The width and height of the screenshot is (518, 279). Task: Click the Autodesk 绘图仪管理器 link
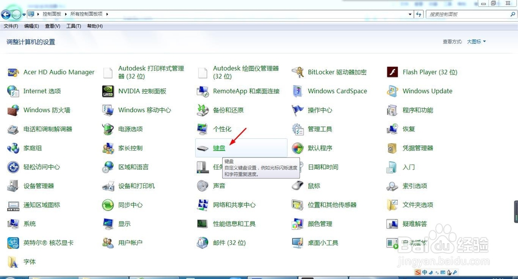coord(246,72)
